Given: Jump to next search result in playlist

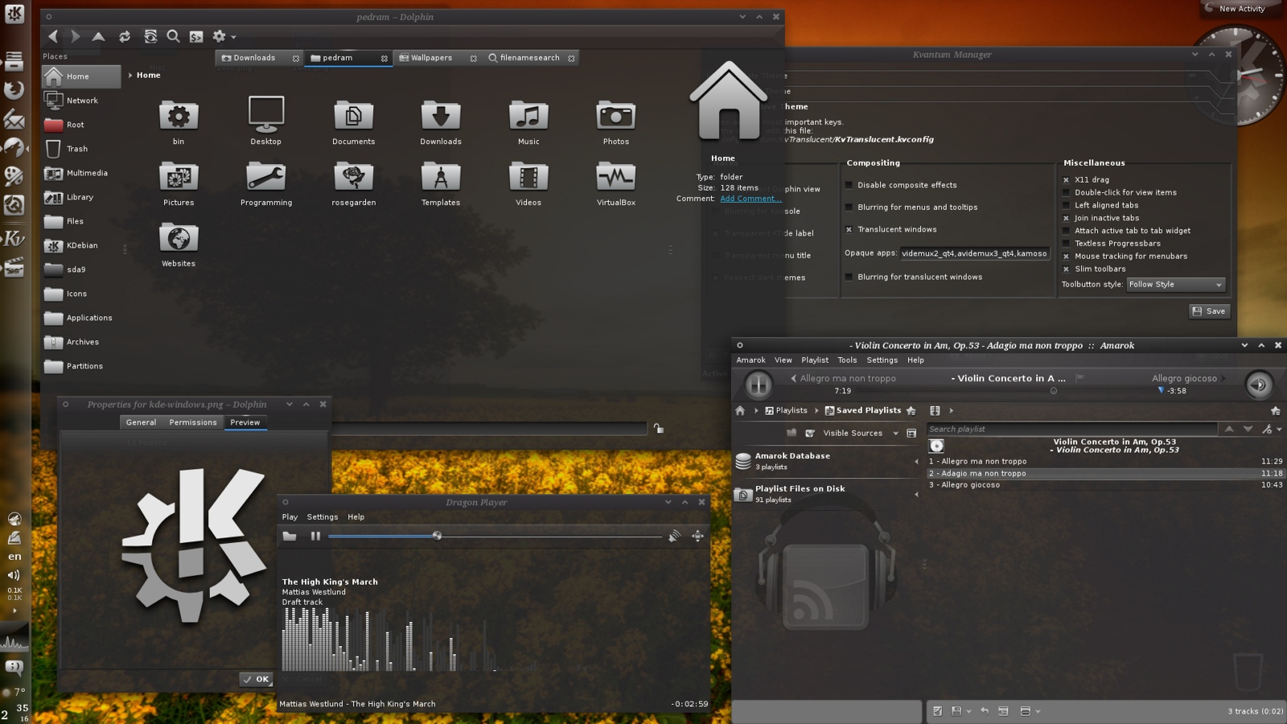Looking at the screenshot, I should click(x=1248, y=429).
